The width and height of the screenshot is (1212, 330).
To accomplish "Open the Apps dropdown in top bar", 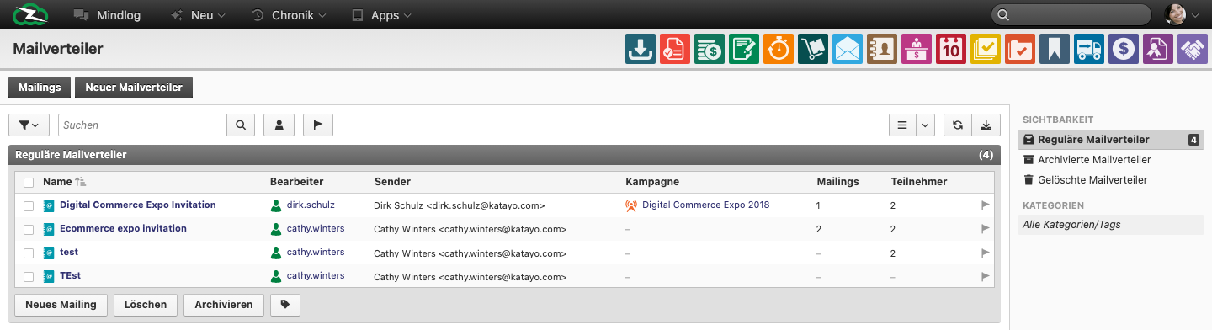I will click(381, 14).
